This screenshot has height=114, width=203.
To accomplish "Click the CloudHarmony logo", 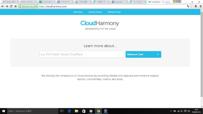I will point(100,23).
